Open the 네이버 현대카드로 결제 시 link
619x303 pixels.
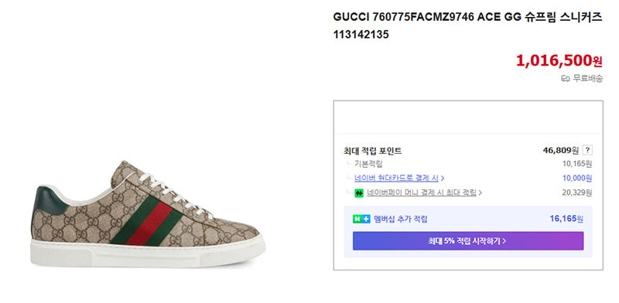(x=396, y=179)
